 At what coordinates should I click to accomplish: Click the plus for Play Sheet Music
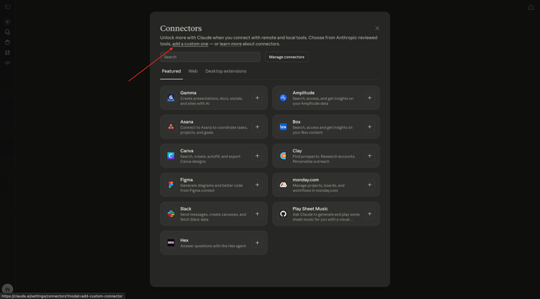369,213
